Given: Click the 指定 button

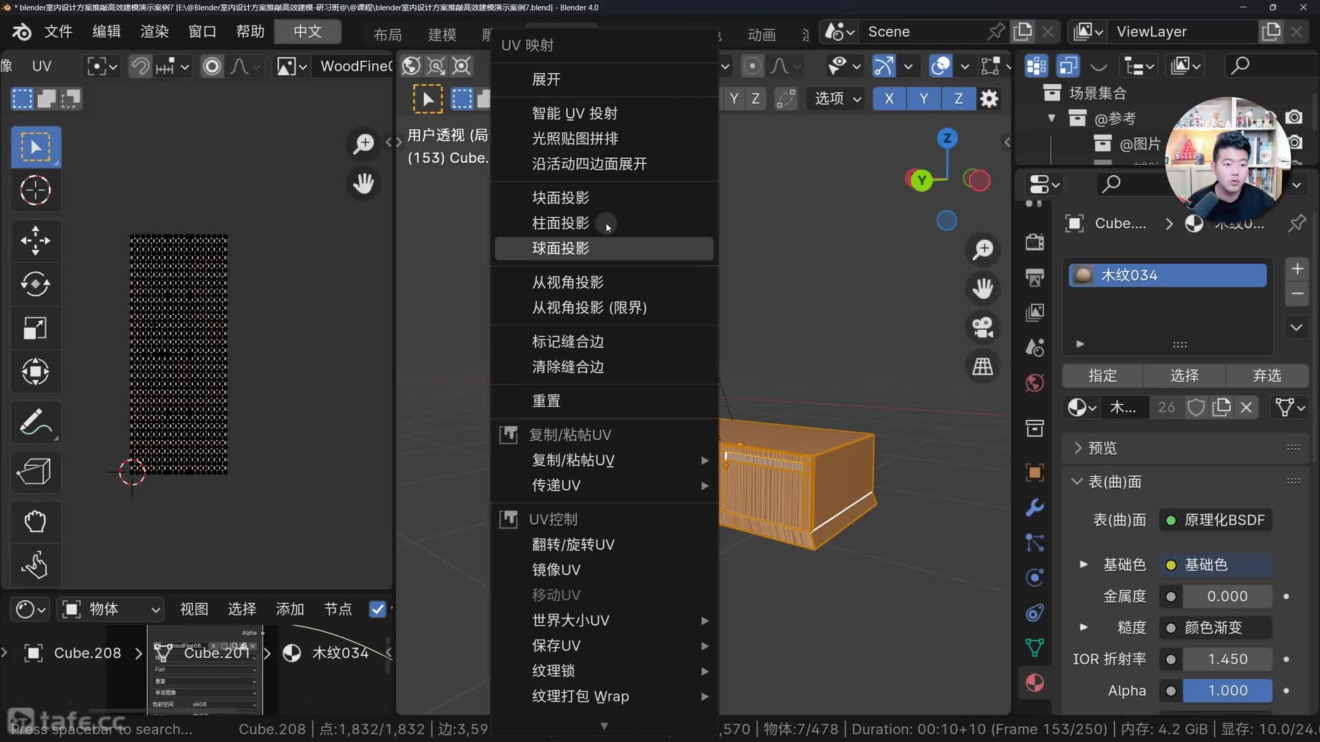Looking at the screenshot, I should pyautogui.click(x=1102, y=376).
